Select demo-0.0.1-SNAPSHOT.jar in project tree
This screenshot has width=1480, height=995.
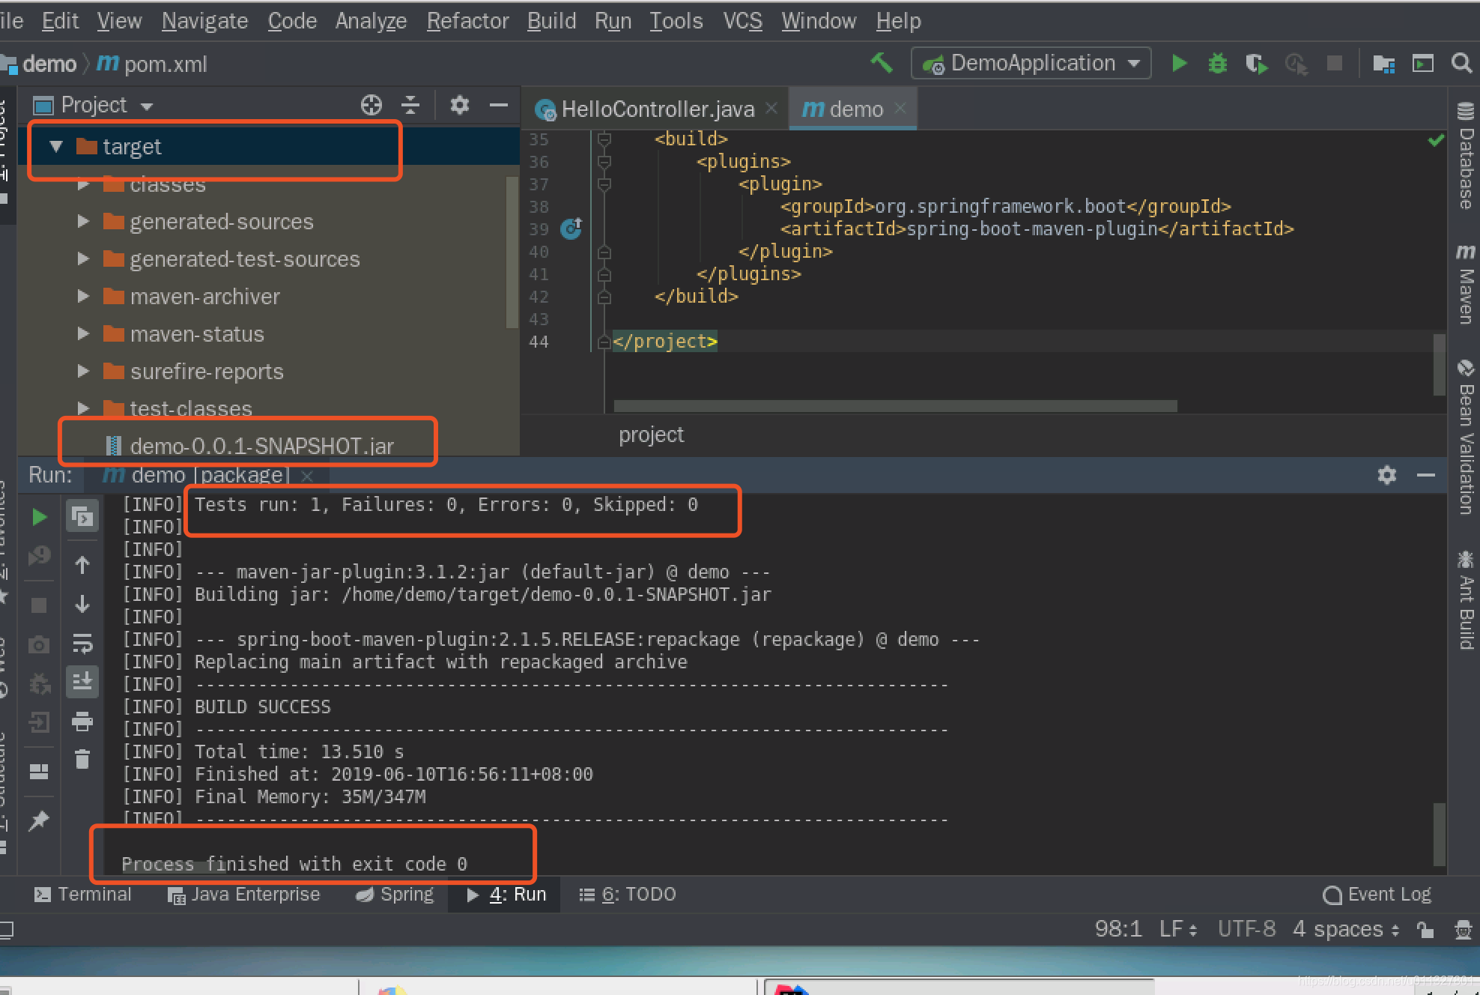(x=262, y=446)
